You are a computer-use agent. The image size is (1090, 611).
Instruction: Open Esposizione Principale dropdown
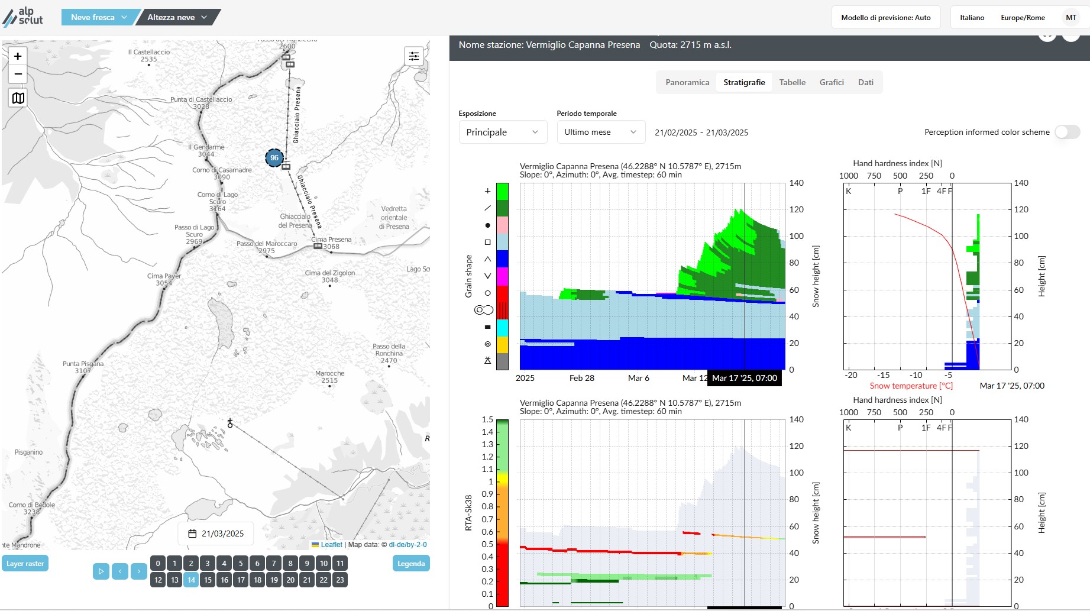tap(503, 132)
